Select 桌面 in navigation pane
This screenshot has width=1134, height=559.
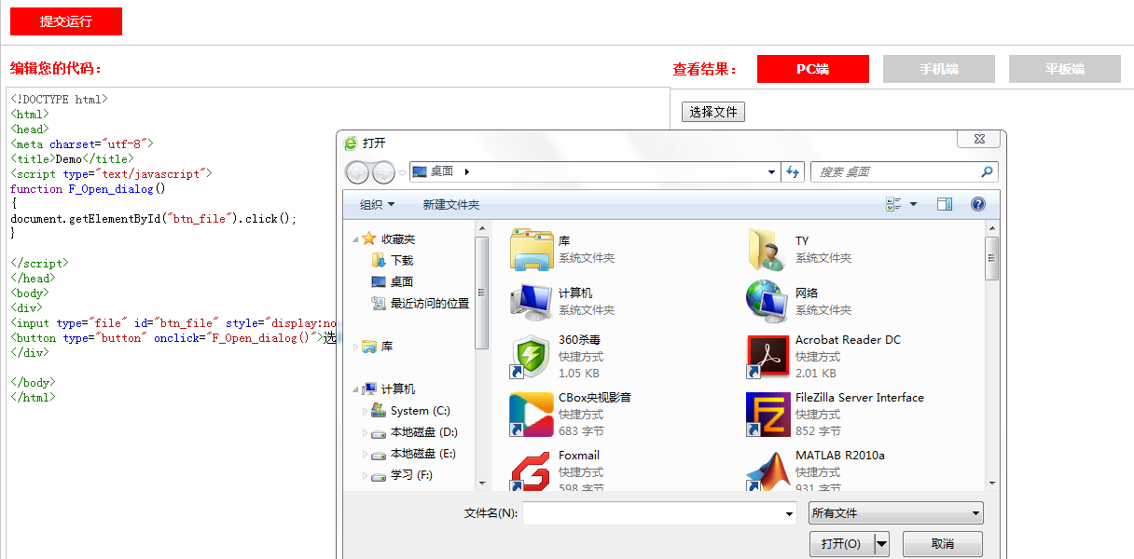pyautogui.click(x=402, y=281)
